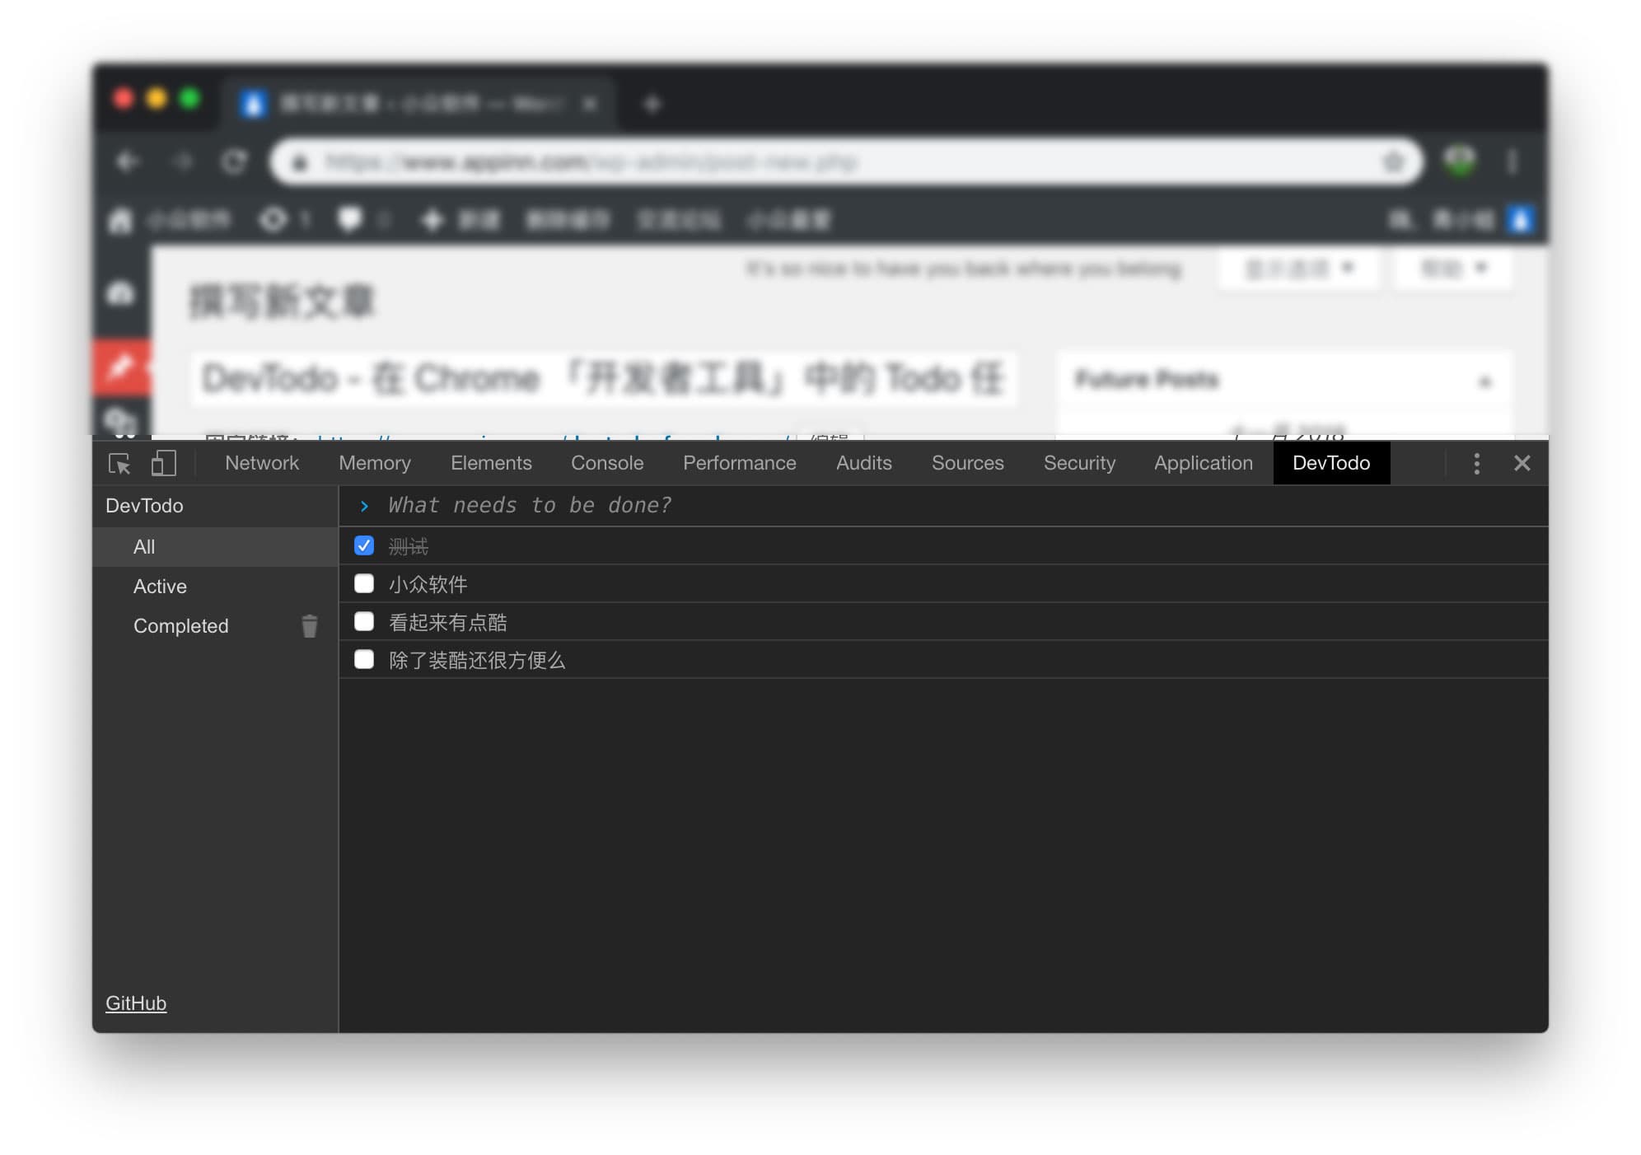Click the Completed filter to show done items

pos(181,625)
